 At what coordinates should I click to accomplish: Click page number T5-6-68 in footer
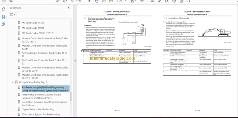coord(117,111)
